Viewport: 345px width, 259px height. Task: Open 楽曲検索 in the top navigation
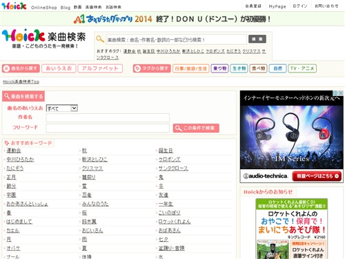click(x=93, y=7)
